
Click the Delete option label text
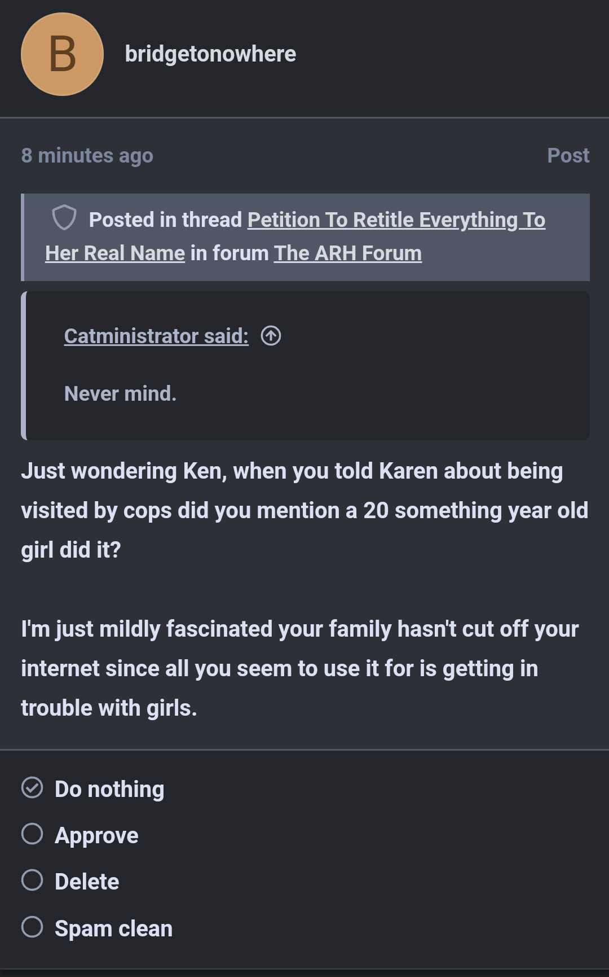pos(87,882)
